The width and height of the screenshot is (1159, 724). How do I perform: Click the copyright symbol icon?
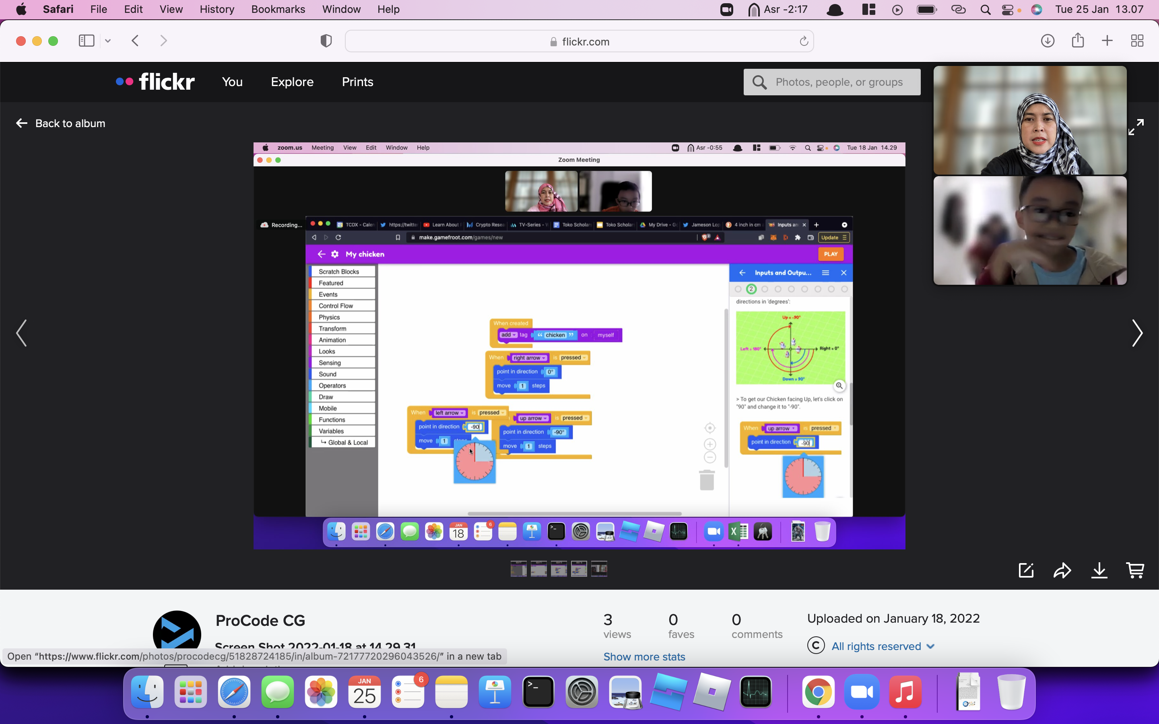point(816,646)
